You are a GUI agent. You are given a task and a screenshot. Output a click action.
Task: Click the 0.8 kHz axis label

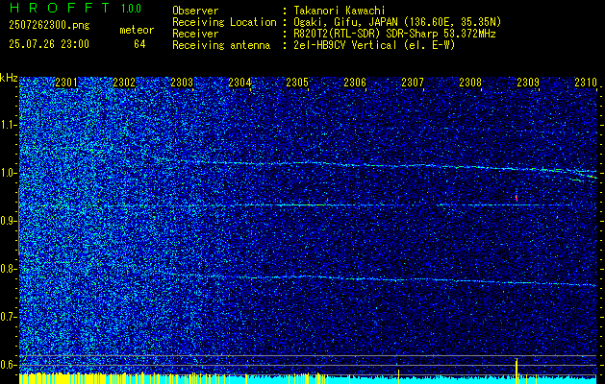9,269
